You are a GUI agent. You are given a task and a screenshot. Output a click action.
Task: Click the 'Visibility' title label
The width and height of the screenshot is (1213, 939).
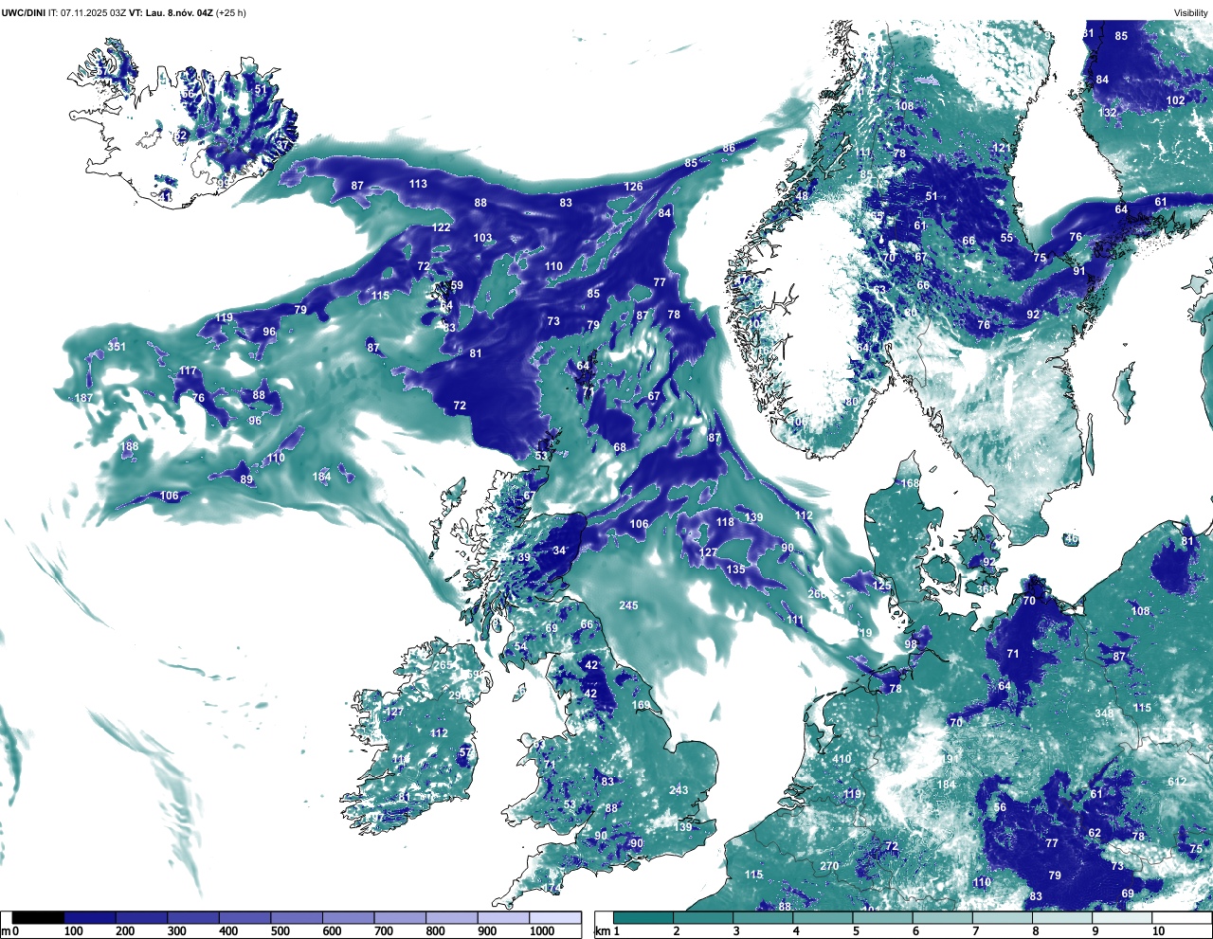(1191, 12)
